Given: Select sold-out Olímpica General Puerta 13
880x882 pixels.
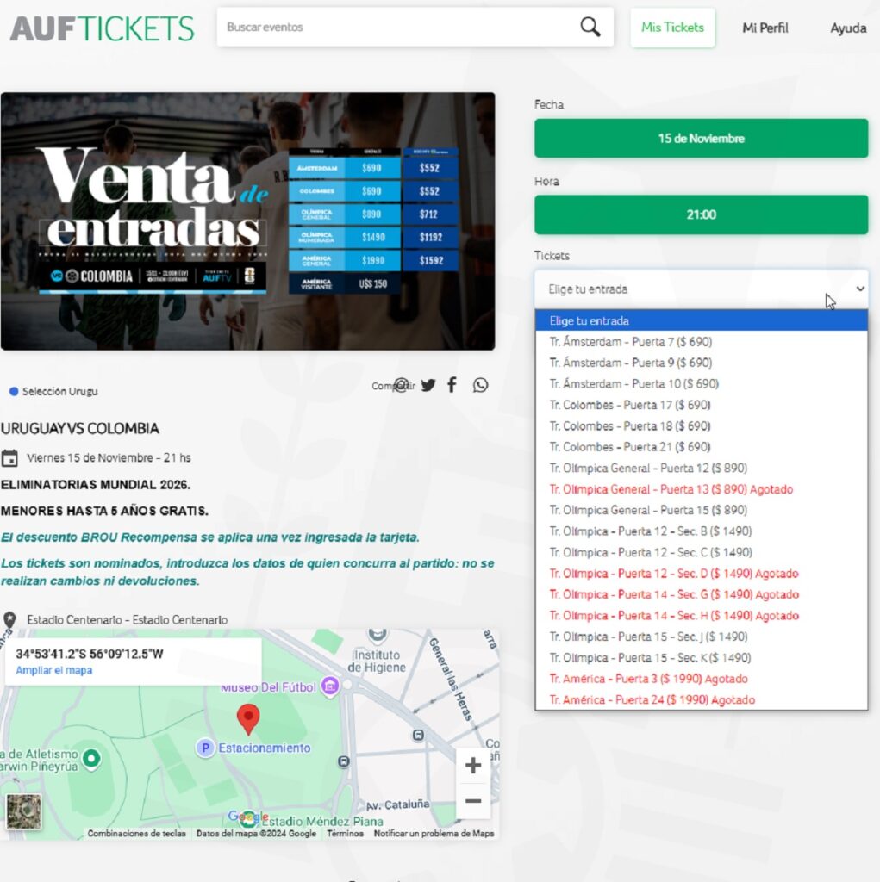Looking at the screenshot, I should [701, 489].
